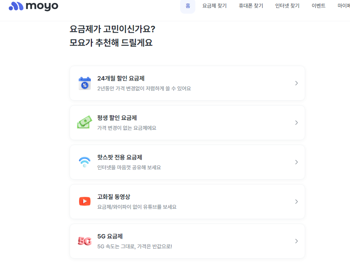
Task: Select the green money bills icon for 평생 할인 요금제
Action: click(x=85, y=122)
